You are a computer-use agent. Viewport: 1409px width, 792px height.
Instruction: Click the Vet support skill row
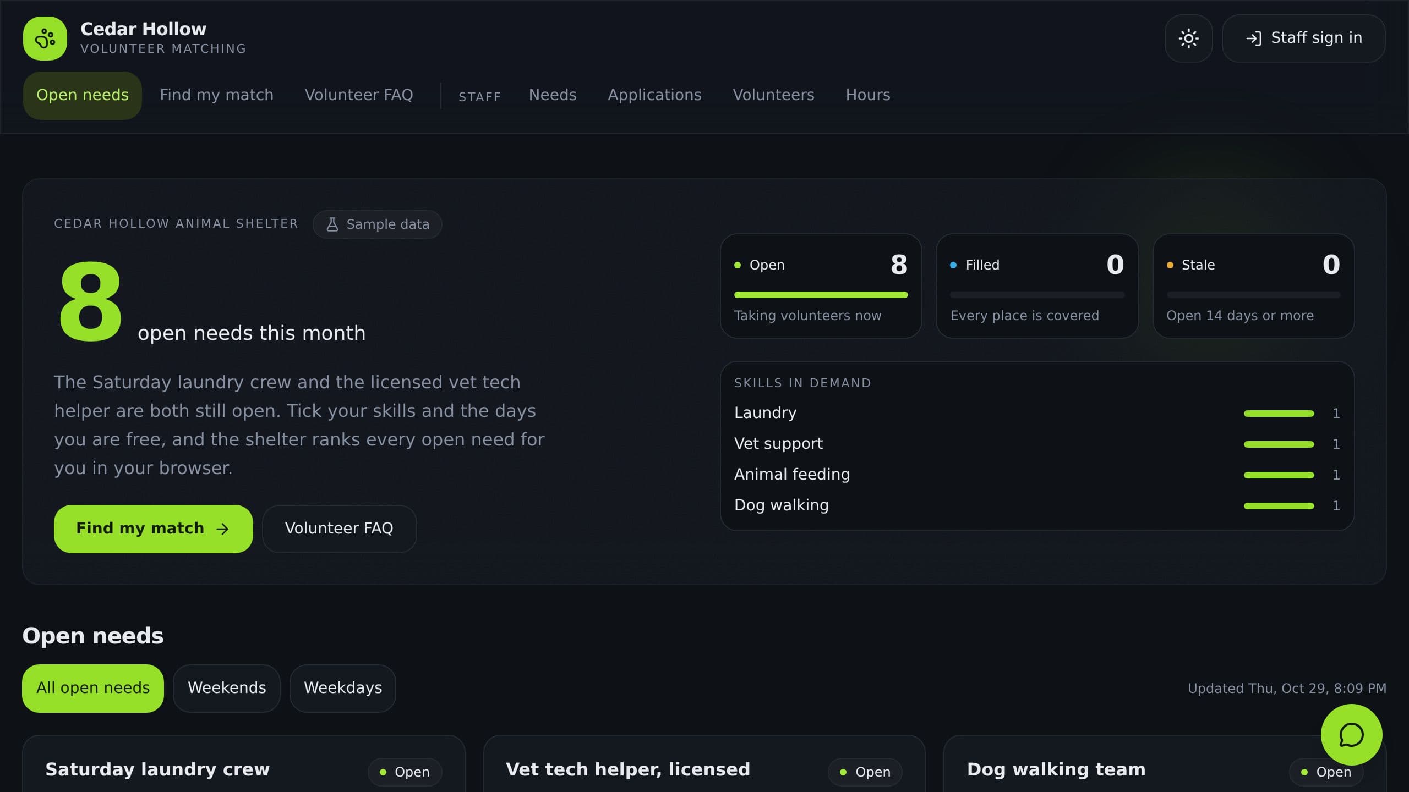tap(1037, 444)
